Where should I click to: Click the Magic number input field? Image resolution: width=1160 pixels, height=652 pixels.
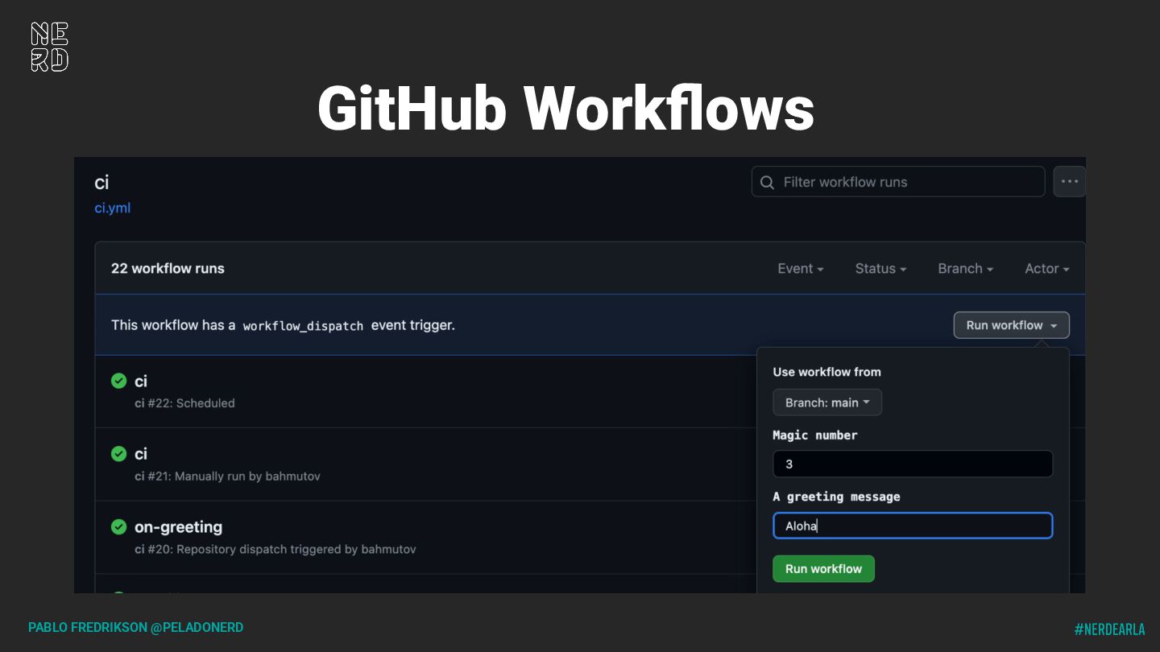[913, 464]
